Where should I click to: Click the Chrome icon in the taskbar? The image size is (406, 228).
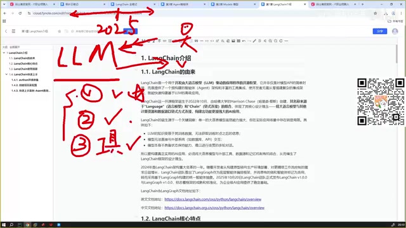(27, 225)
